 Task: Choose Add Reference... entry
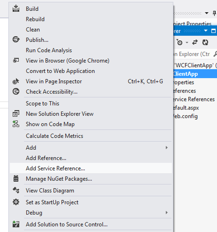point(91,158)
